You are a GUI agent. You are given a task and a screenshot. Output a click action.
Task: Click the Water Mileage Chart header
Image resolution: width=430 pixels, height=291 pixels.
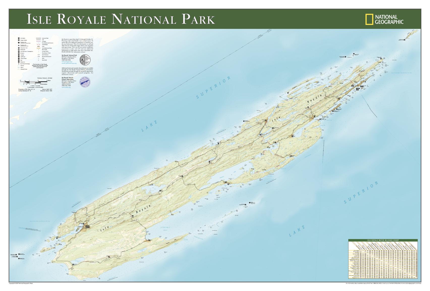point(383,240)
